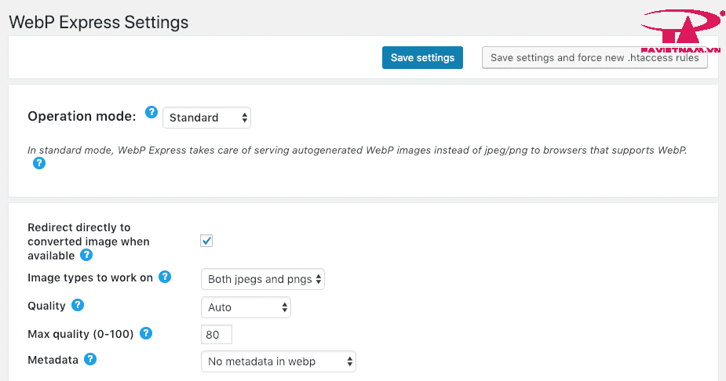Viewport: 726px width, 381px height.
Task: Click the Max quality input field
Action: 216,334
